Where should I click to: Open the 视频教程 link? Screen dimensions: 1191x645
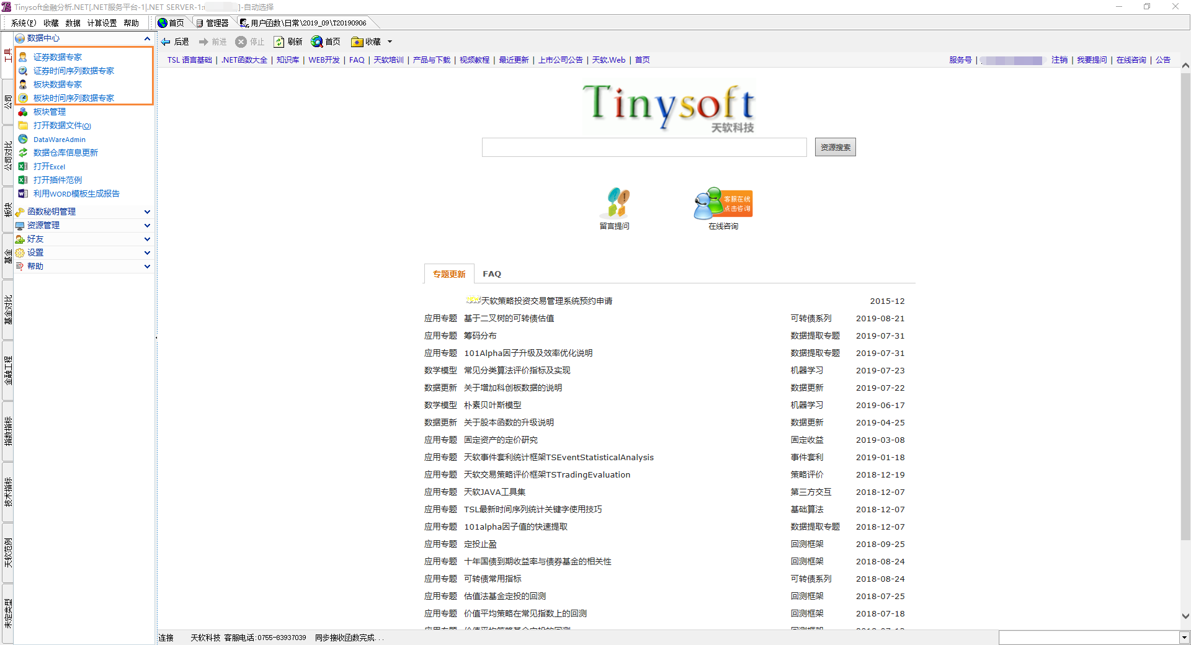tap(475, 60)
